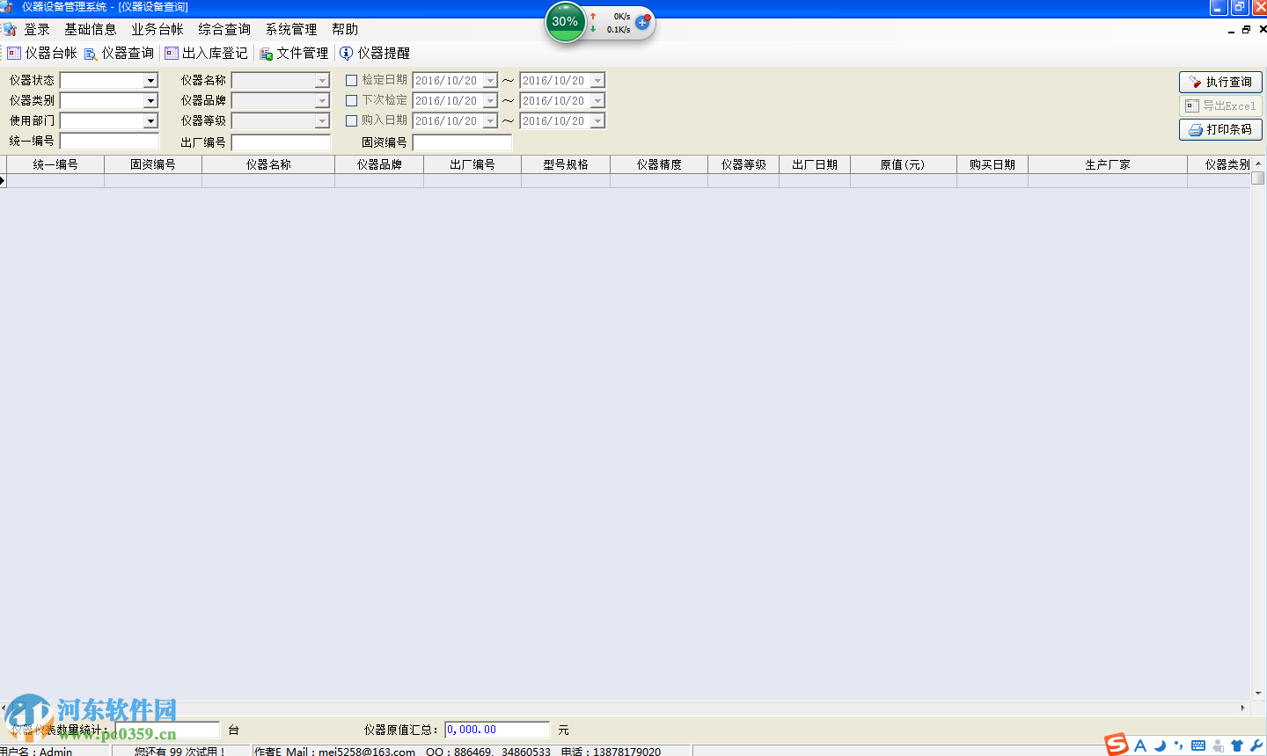The image size is (1267, 756).
Task: Open the 综合查询 menu
Action: pos(225,28)
